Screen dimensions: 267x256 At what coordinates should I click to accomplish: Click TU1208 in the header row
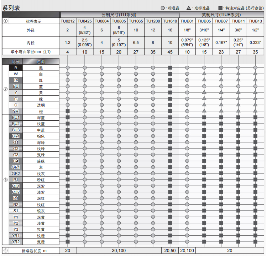pyautogui.click(x=153, y=21)
